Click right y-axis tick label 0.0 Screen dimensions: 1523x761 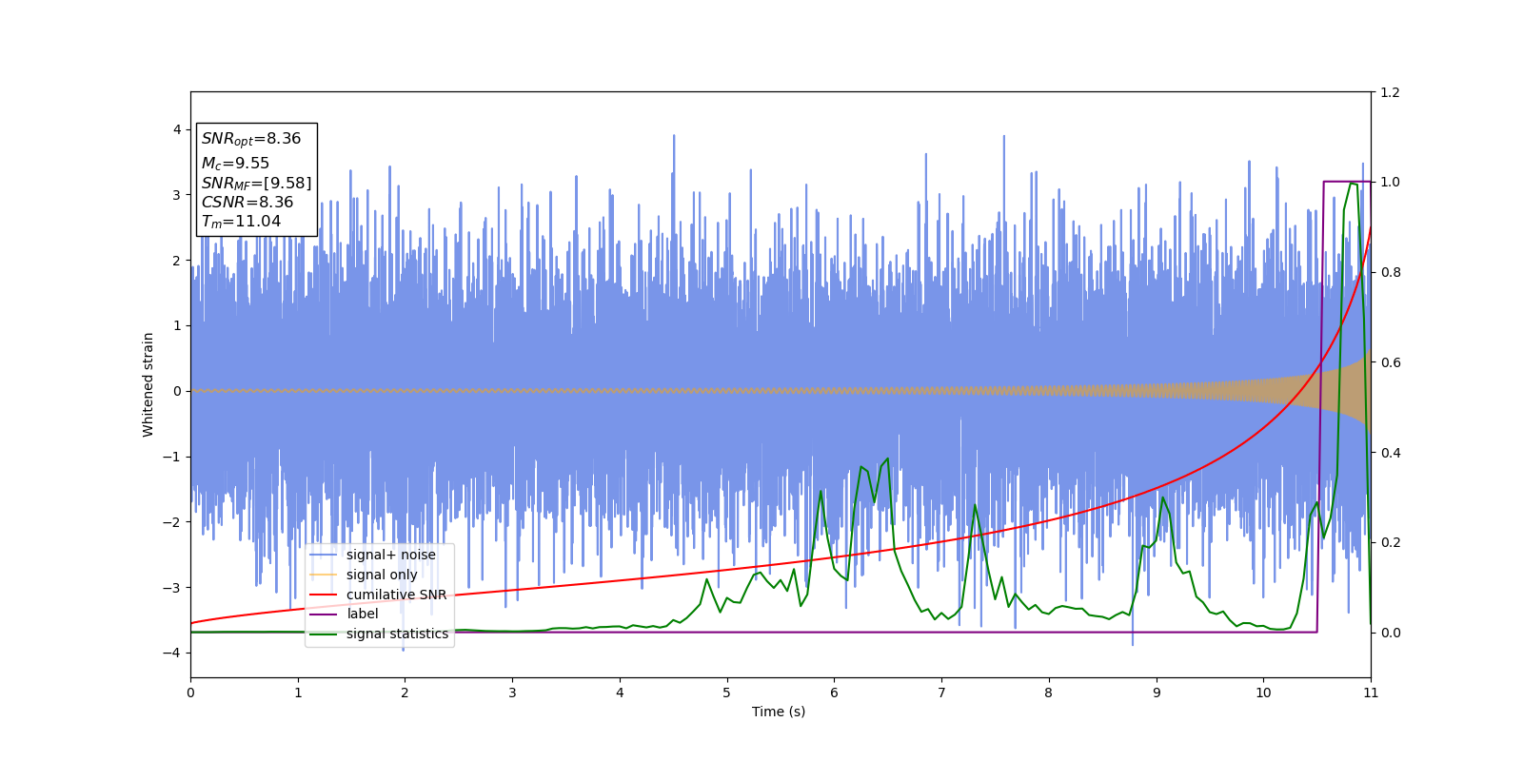pos(1390,633)
